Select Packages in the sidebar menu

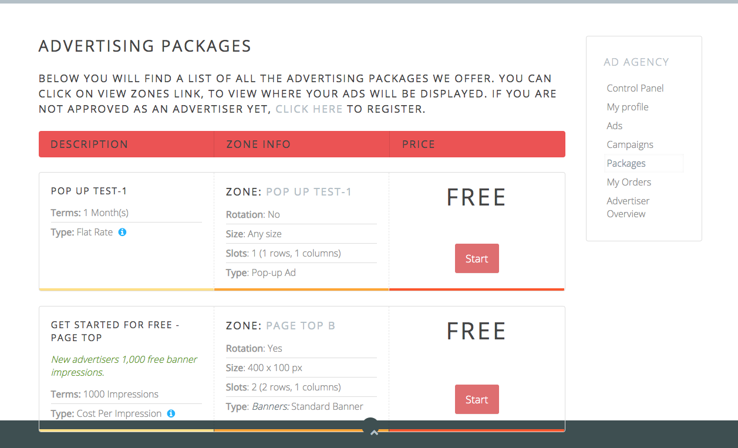pos(626,163)
